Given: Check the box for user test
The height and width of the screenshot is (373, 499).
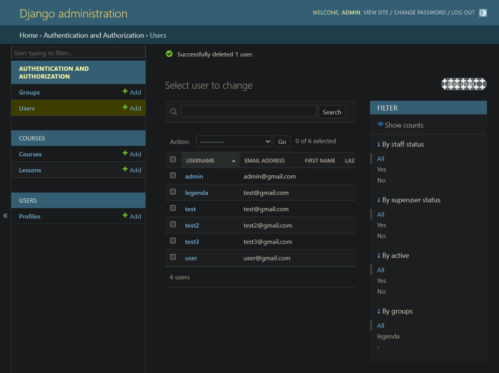Looking at the screenshot, I should [x=173, y=208].
